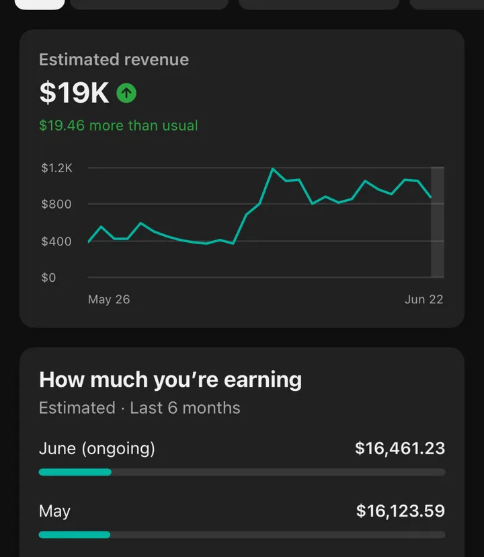
Task: Select the third dark chip at top
Action: tap(319, 4)
